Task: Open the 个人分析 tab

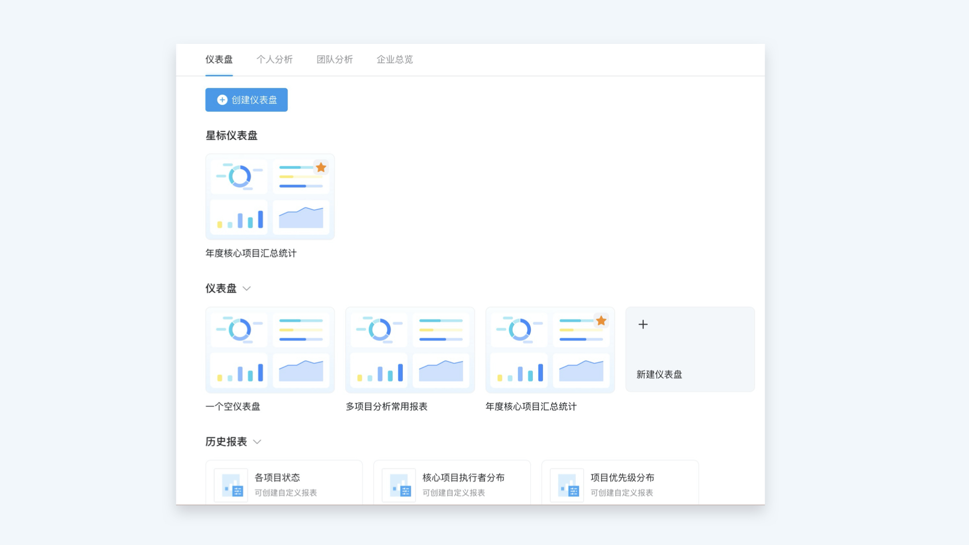Action: coord(274,60)
